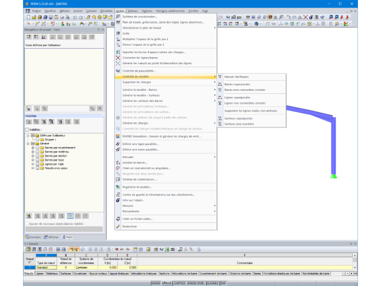Click the Excel export icon in table toolbar
This screenshot has width=381, height=286.
tap(167, 249)
